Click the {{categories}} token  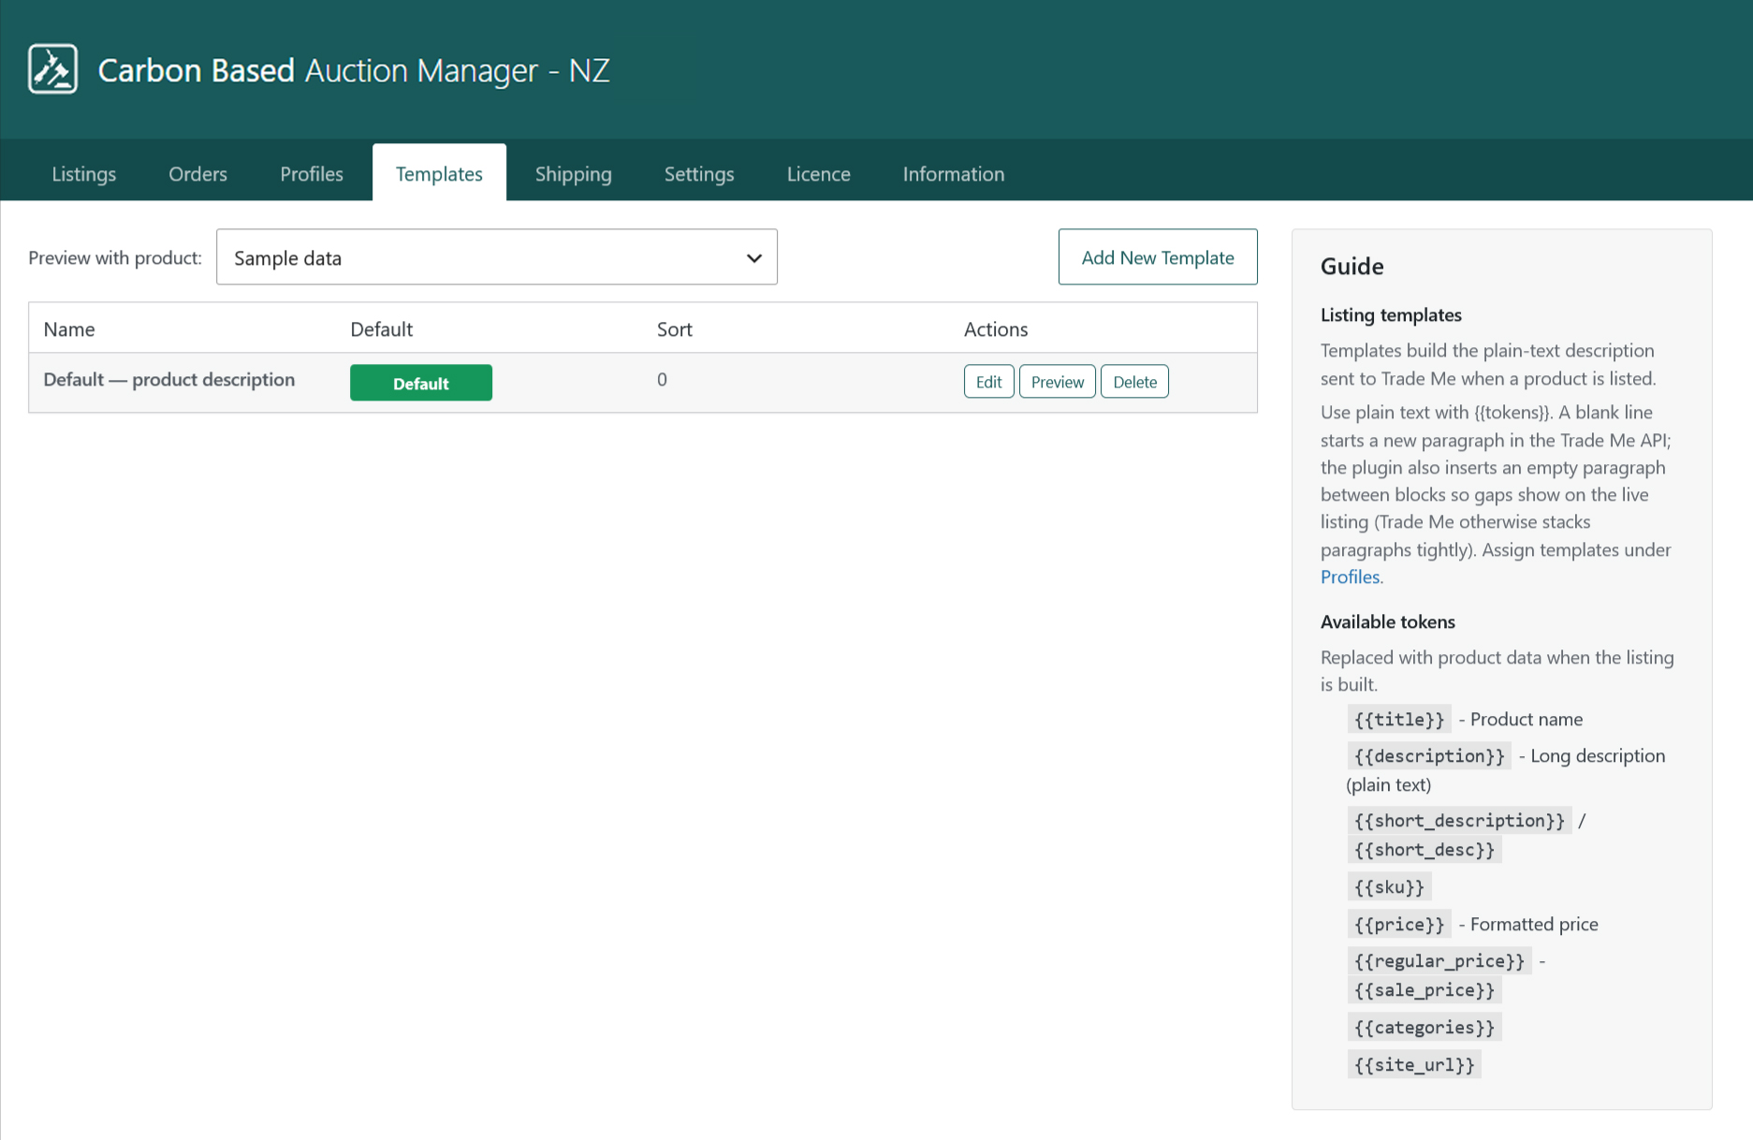pyautogui.click(x=1424, y=1027)
